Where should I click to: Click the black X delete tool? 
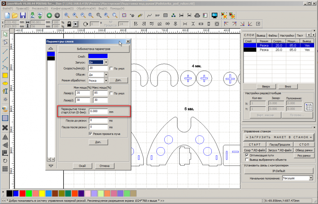click(x=5, y=128)
